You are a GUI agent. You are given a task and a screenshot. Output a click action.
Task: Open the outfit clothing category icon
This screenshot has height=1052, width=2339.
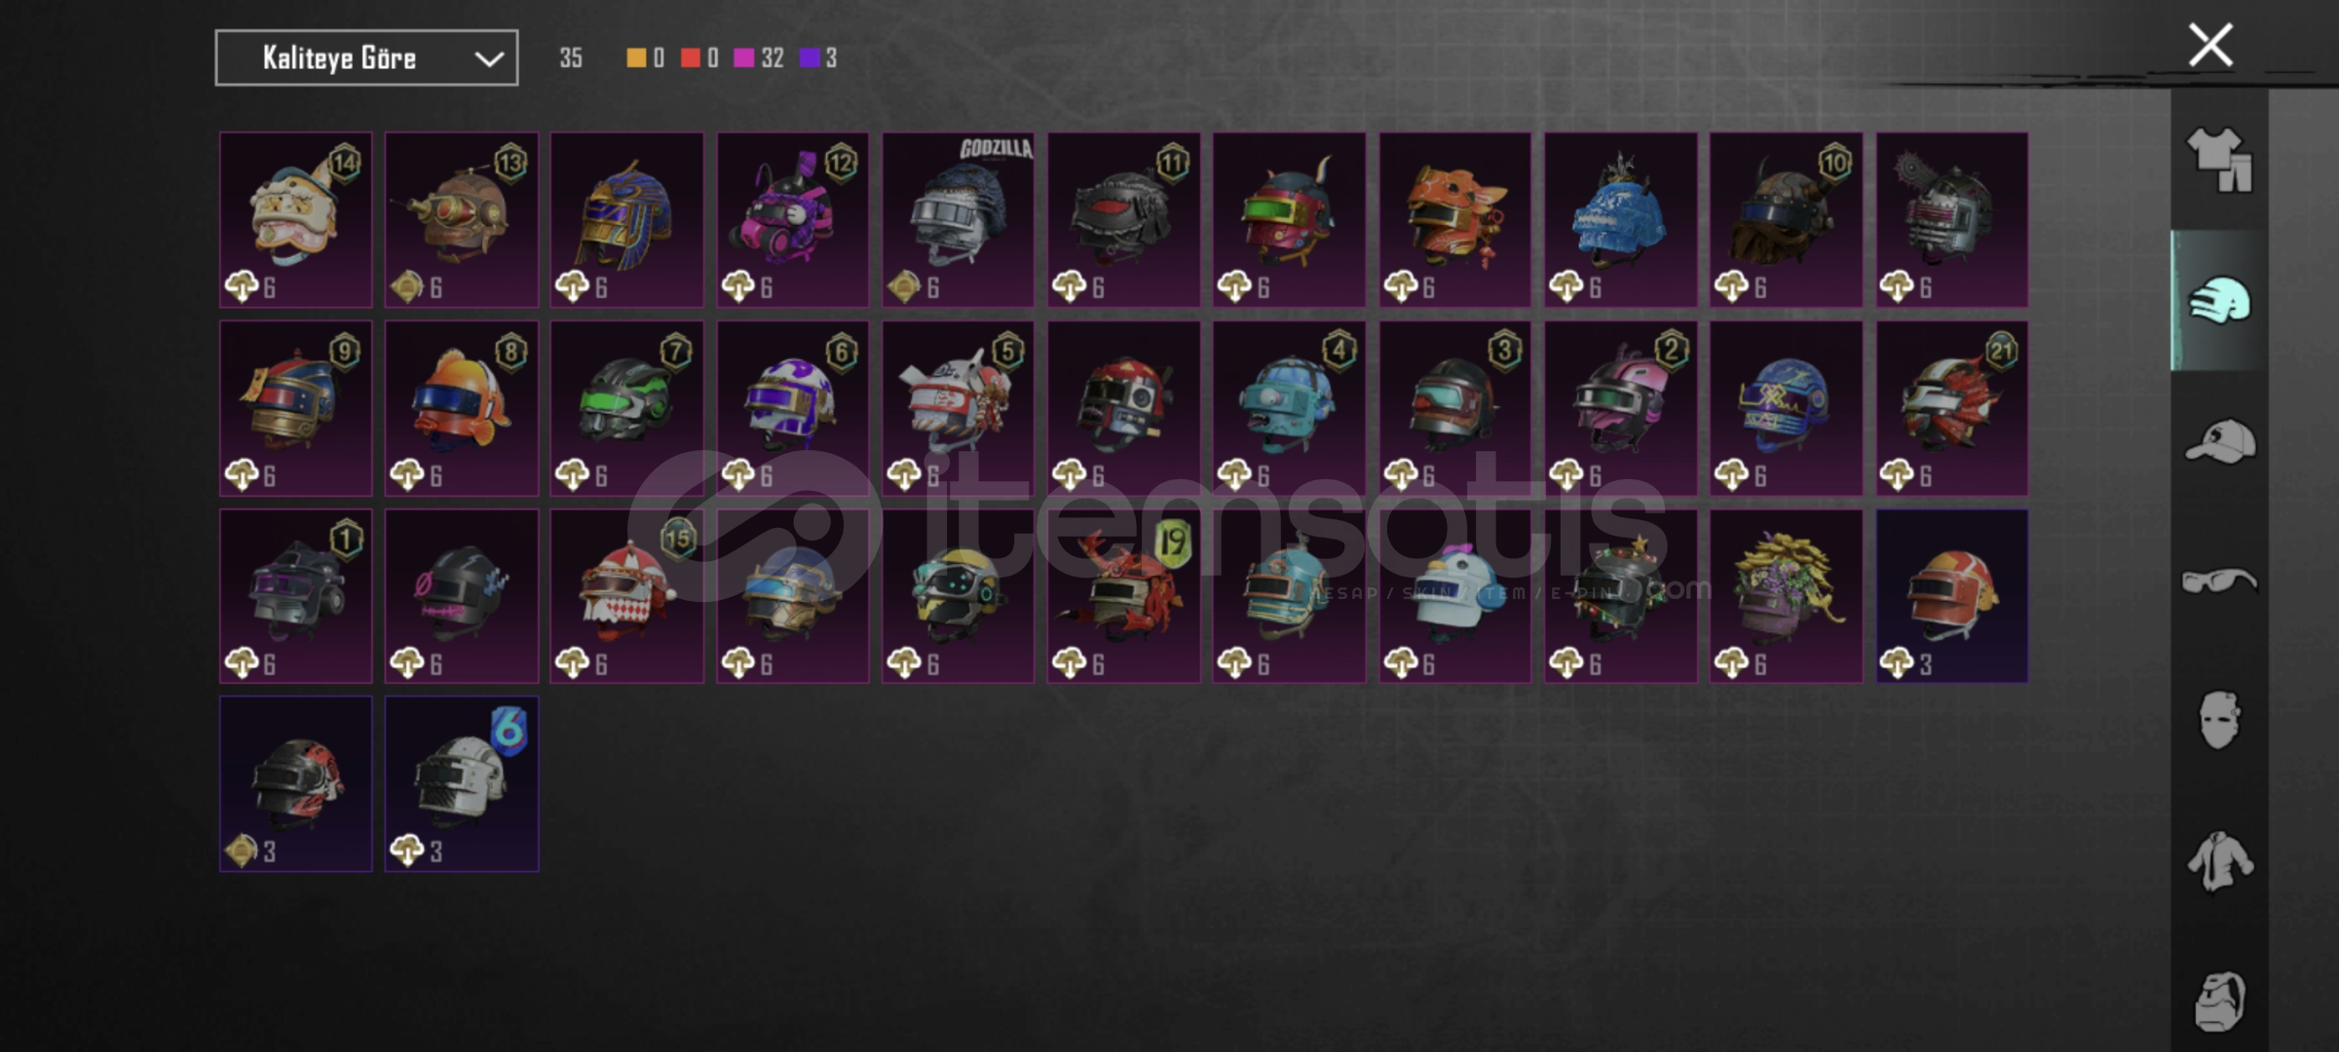point(2220,160)
